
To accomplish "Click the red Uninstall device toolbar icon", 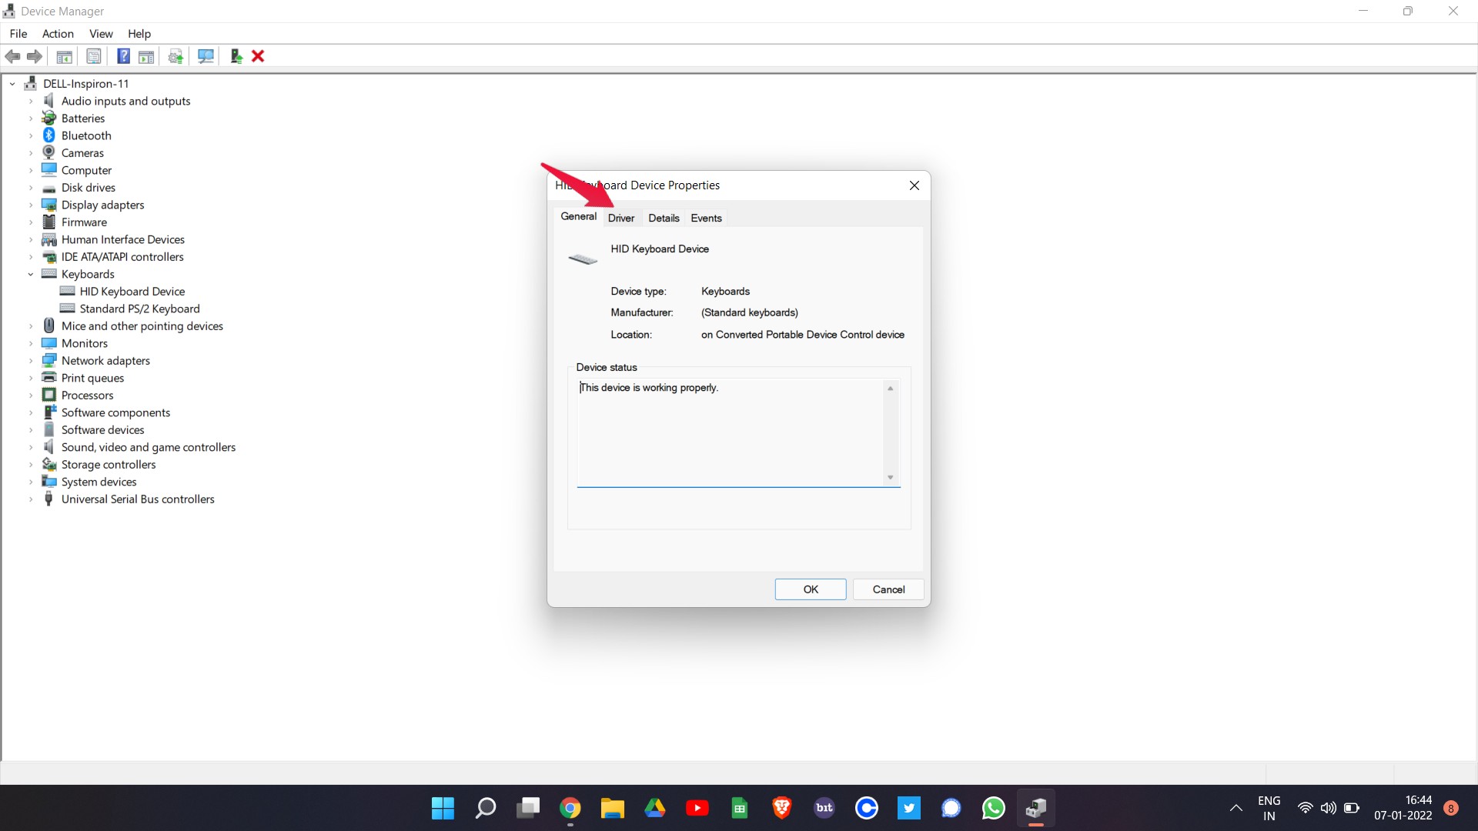I will tap(258, 56).
